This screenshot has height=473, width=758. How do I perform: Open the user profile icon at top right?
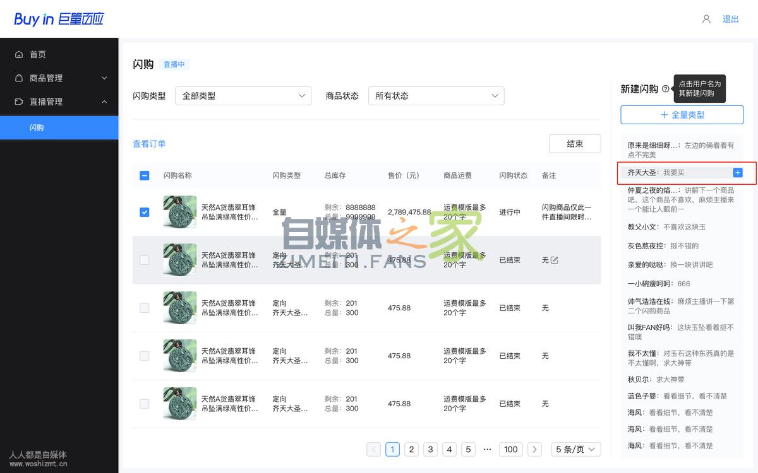click(x=706, y=19)
